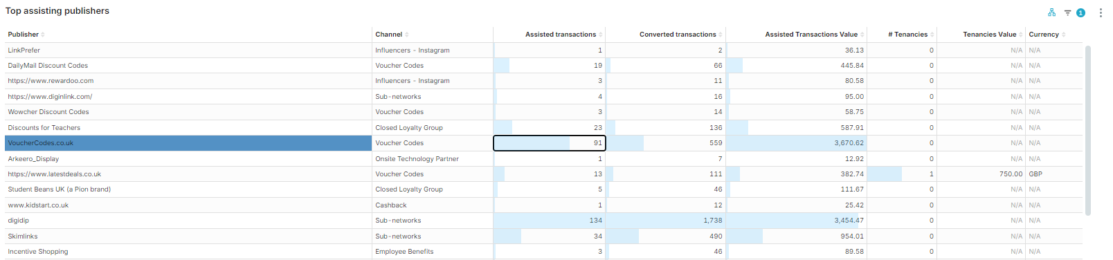
Task: Sort by Assisted Transactions Value arrows
Action: click(x=863, y=35)
